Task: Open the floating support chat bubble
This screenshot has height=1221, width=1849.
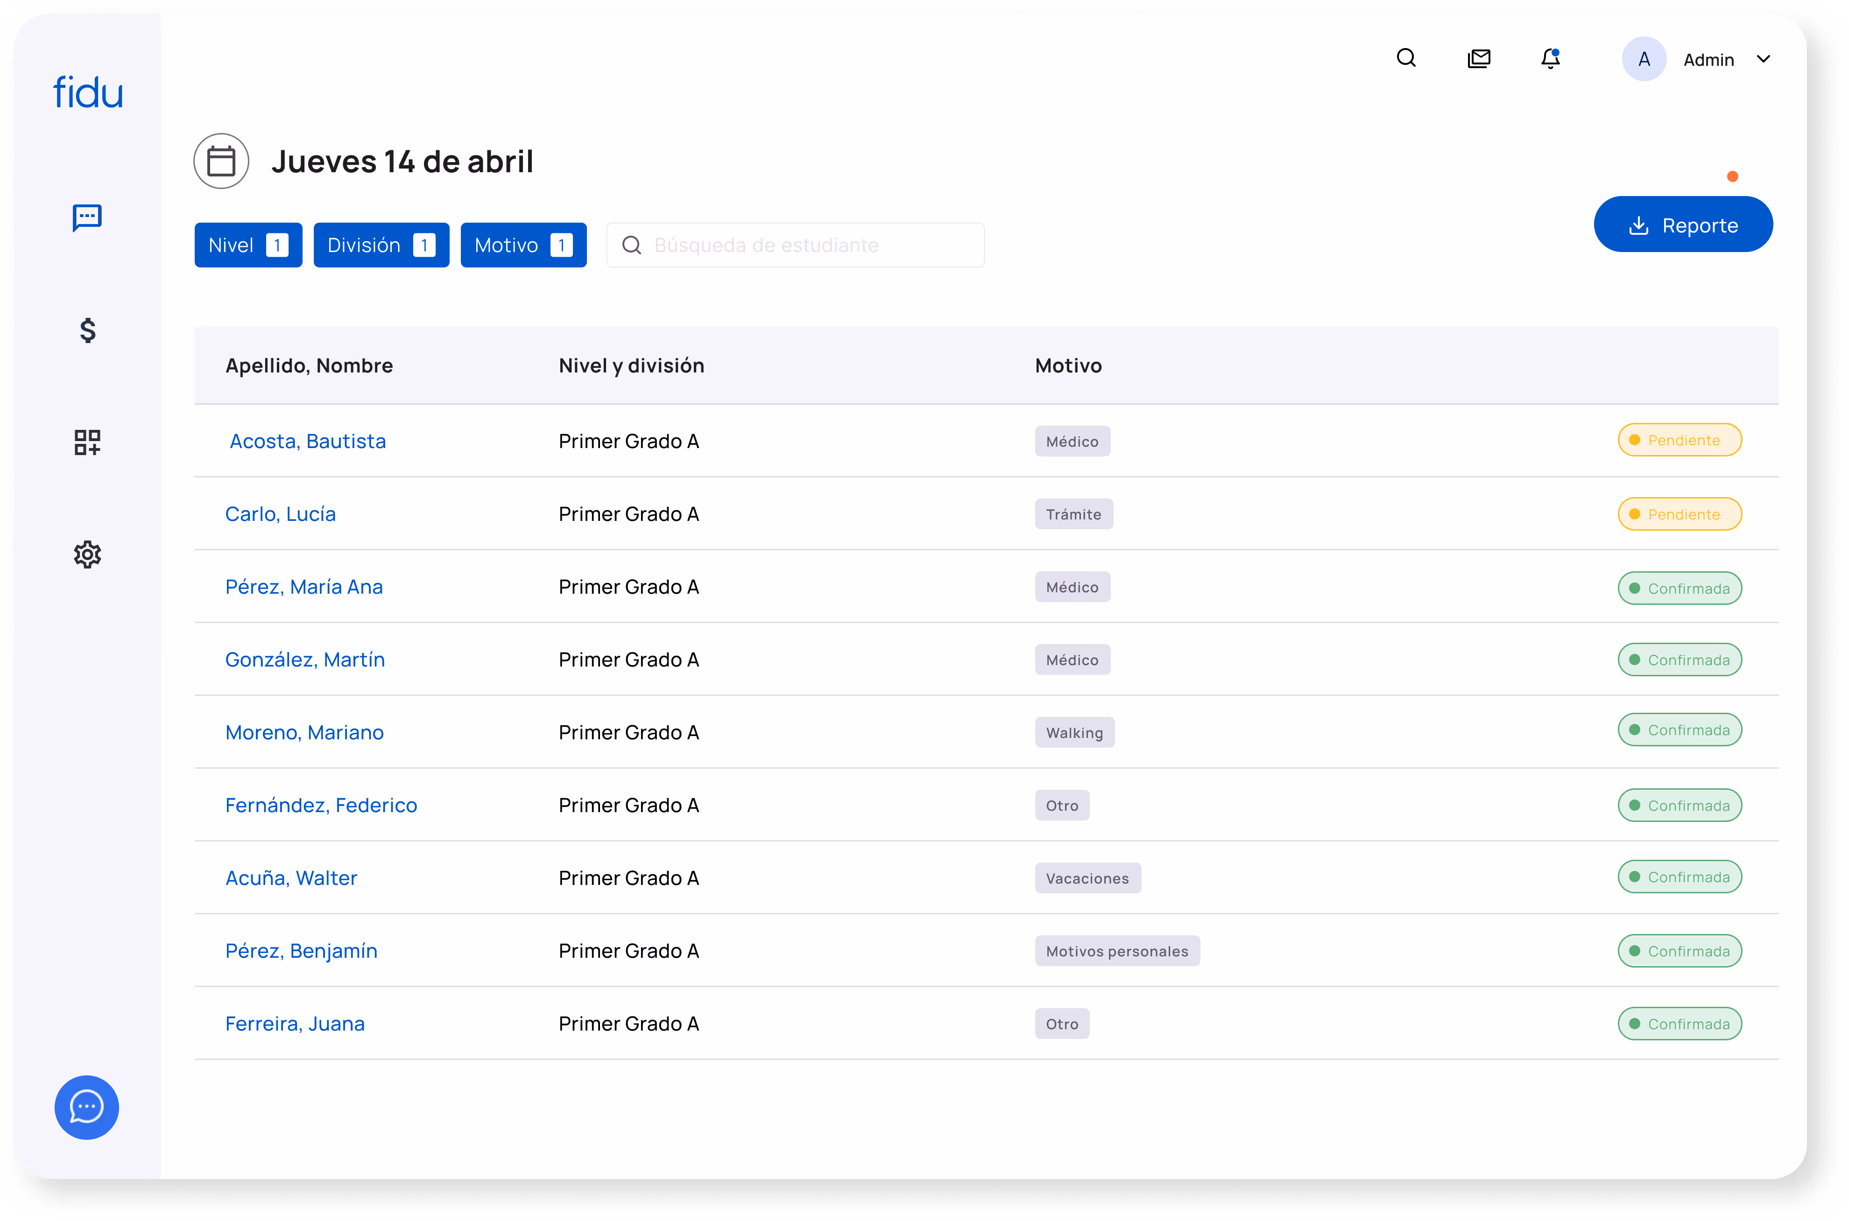Action: 86,1107
